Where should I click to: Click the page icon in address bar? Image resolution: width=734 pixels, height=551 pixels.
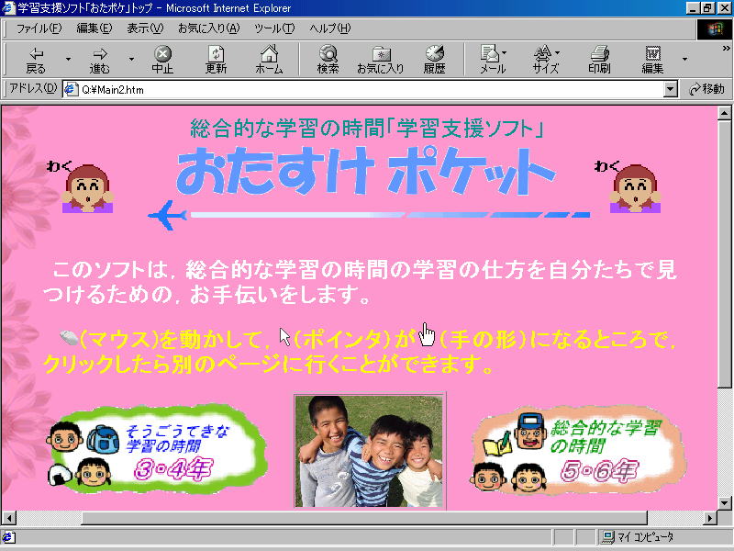[x=71, y=89]
